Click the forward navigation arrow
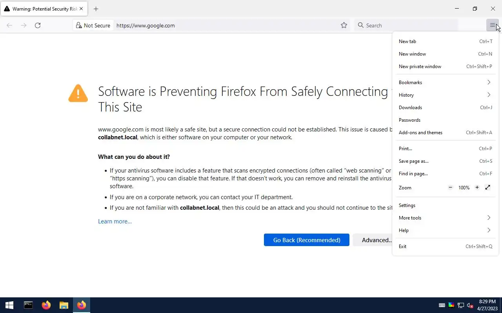This screenshot has width=502, height=313. coord(24,25)
